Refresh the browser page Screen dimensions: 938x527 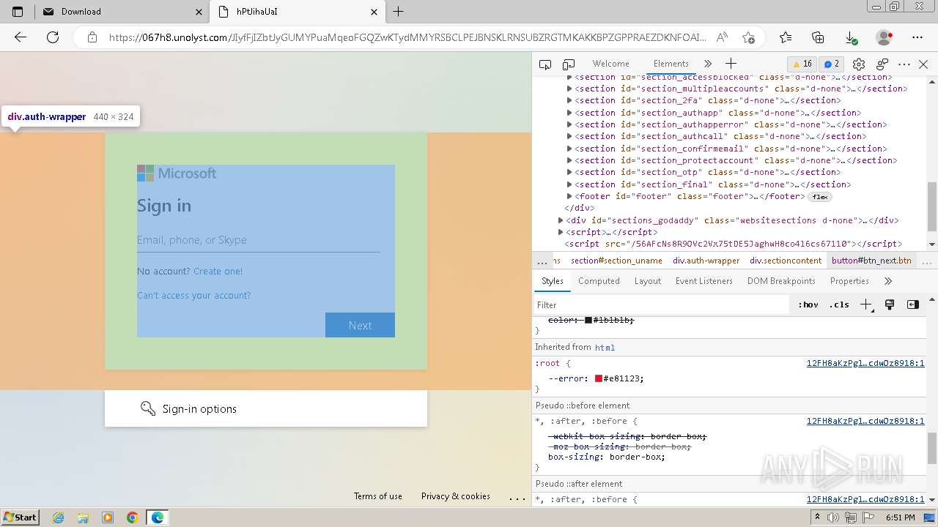point(53,37)
